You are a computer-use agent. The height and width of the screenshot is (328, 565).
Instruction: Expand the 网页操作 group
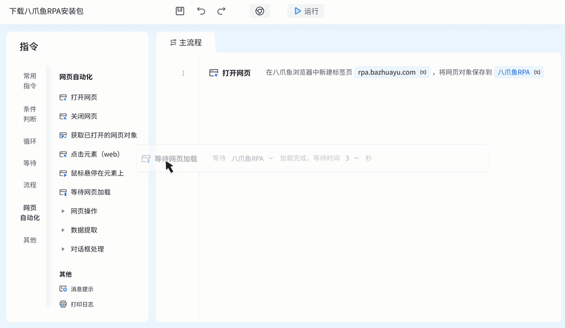(x=63, y=211)
